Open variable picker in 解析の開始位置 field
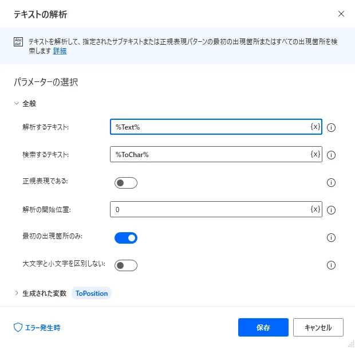 [315, 210]
